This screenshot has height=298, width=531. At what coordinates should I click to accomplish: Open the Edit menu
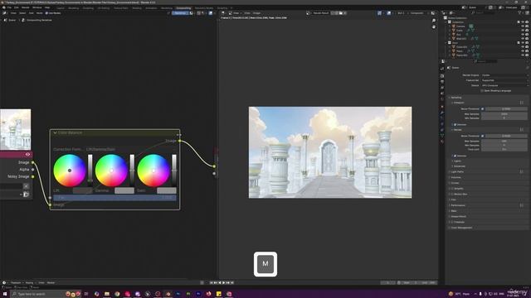17,7
